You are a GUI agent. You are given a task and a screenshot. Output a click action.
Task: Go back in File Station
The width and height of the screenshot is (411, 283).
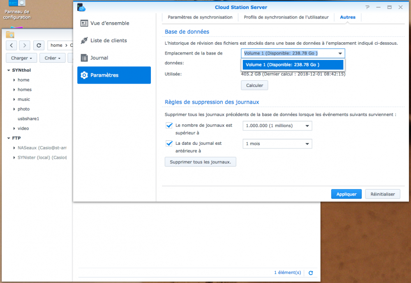pos(12,45)
